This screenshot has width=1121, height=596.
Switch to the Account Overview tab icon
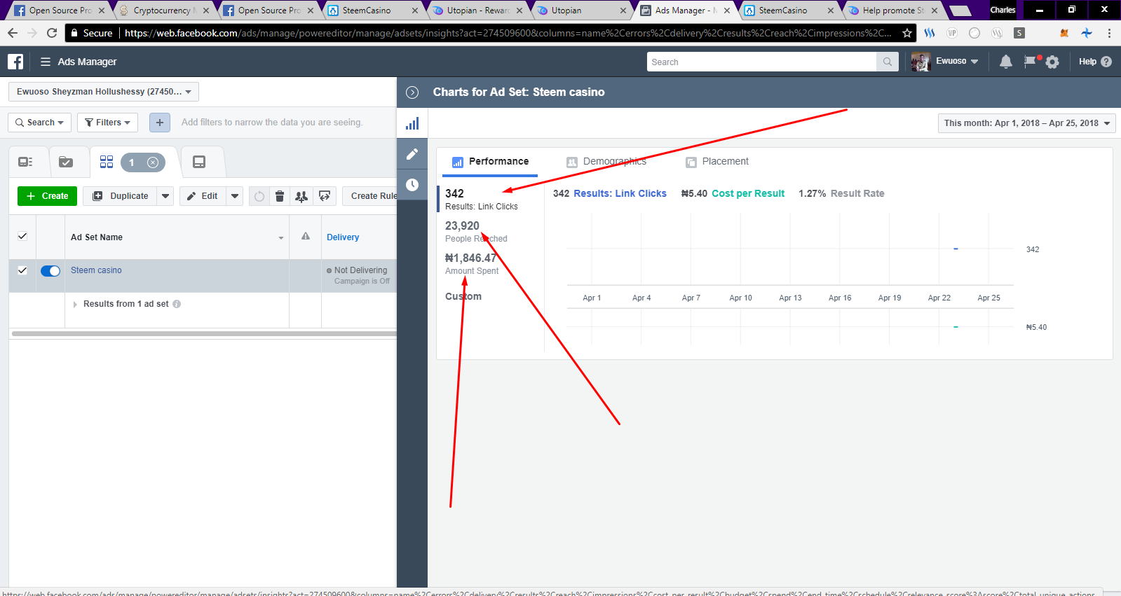click(x=26, y=162)
